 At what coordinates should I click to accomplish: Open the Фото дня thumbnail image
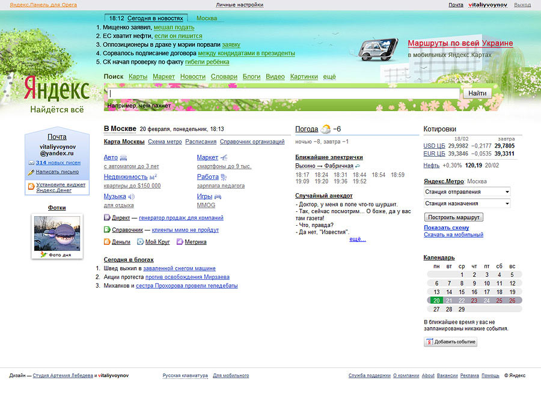click(x=57, y=234)
